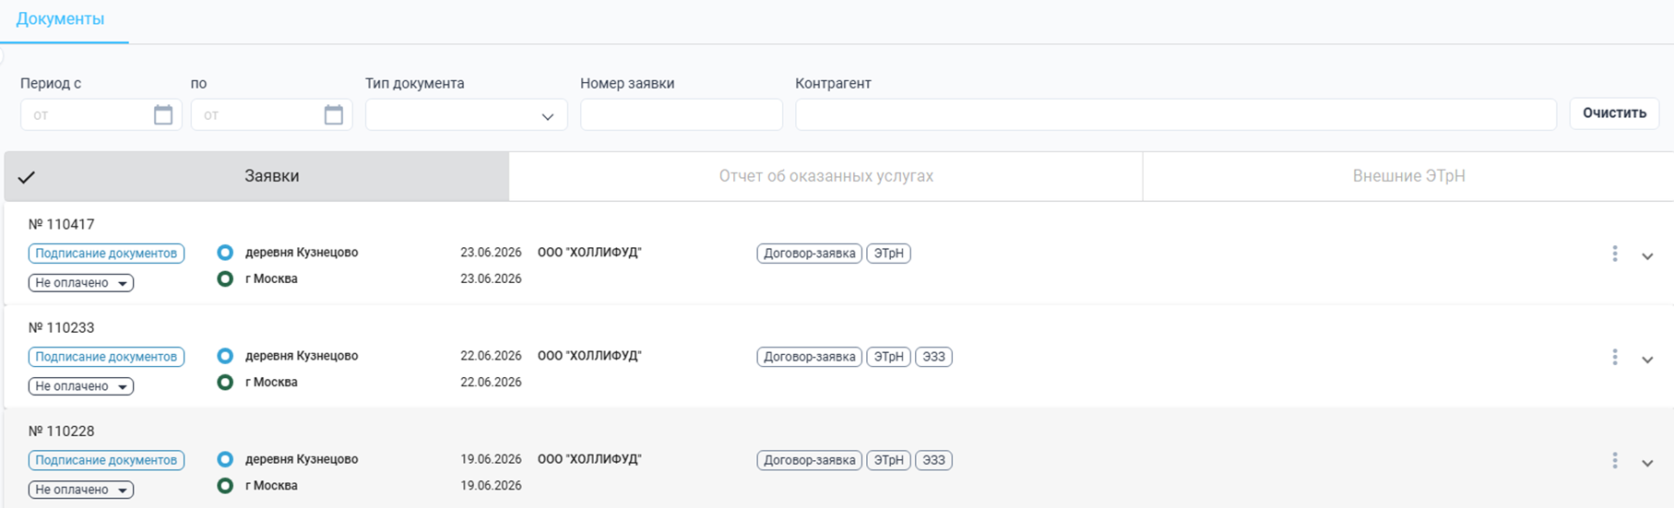This screenshot has width=1674, height=508.
Task: Click into the Номер заявки field
Action: 682,115
